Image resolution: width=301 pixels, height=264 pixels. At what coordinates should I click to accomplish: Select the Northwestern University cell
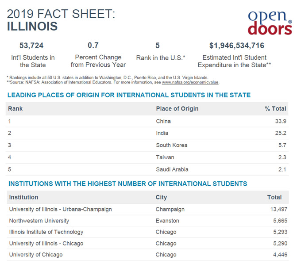pos(39,221)
